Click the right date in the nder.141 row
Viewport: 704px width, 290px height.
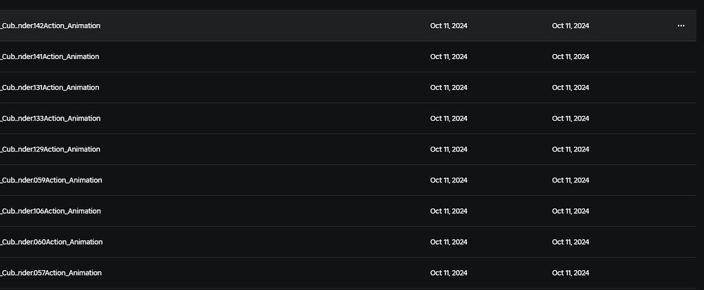pyautogui.click(x=570, y=57)
